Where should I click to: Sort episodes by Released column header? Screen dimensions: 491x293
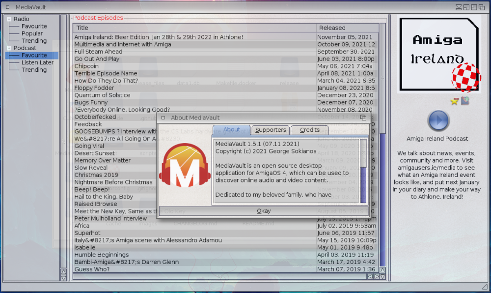coord(347,28)
